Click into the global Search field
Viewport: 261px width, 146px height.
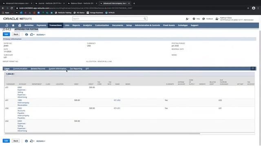(x=108, y=19)
